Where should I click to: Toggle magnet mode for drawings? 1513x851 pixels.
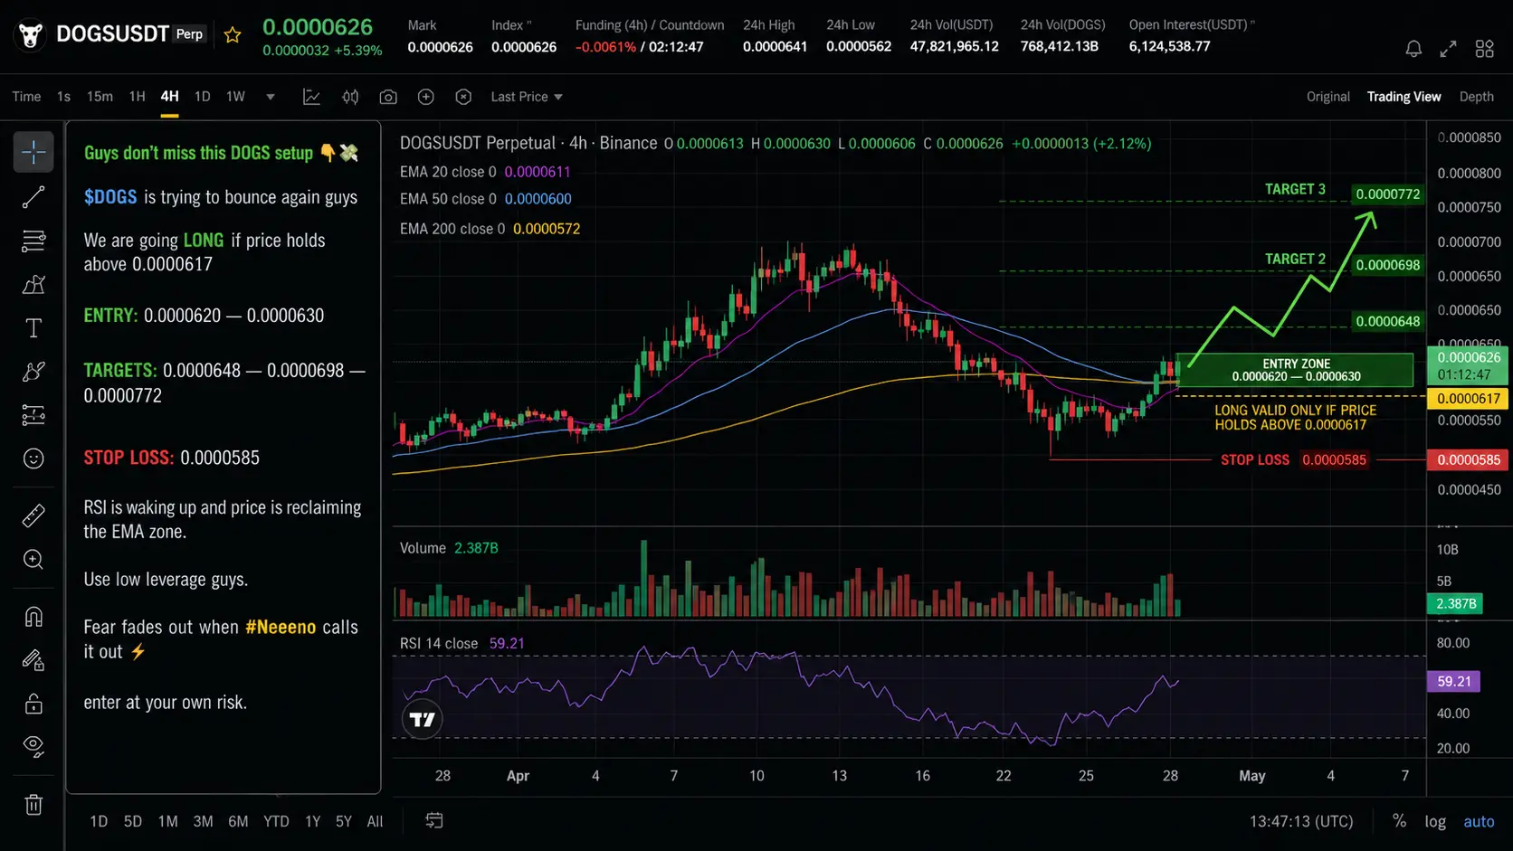pos(33,617)
